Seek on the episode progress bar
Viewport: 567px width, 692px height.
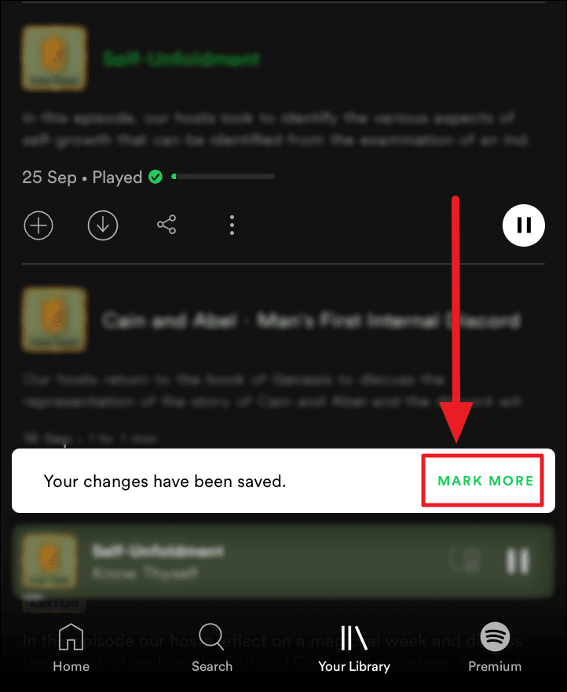point(223,177)
